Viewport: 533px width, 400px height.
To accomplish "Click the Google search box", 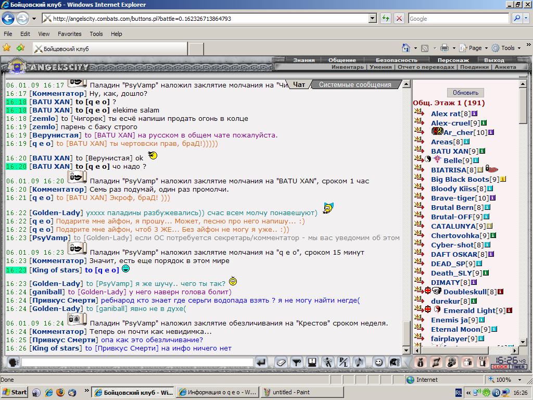I will tap(459, 18).
